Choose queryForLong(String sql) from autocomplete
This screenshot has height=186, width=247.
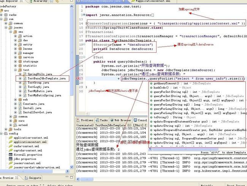click(x=186, y=105)
